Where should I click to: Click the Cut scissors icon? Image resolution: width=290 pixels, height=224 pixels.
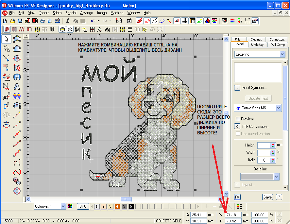pyautogui.click(x=68, y=21)
